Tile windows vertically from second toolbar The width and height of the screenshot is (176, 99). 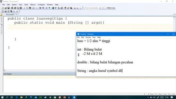tap(9, 12)
